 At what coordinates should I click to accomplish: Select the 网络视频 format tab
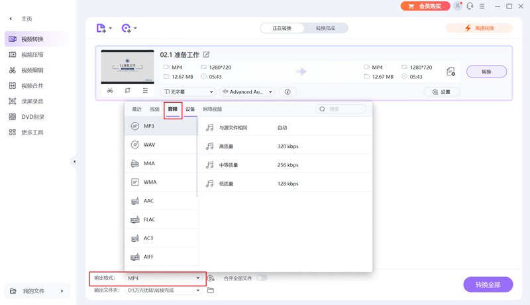212,109
